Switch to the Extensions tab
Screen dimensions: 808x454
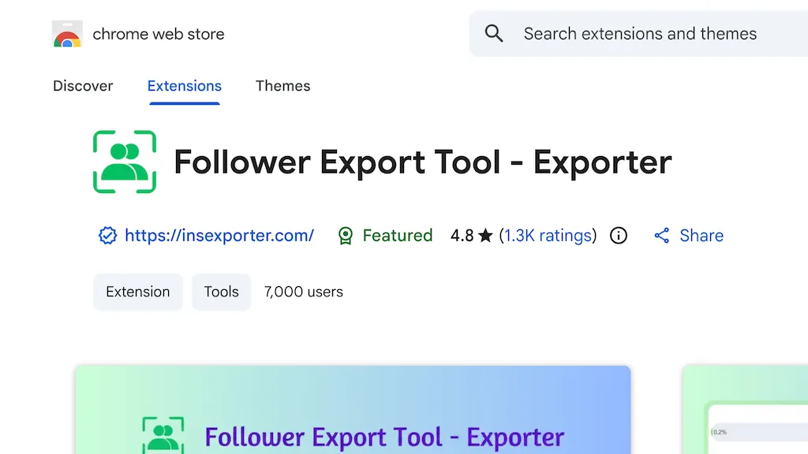point(185,86)
